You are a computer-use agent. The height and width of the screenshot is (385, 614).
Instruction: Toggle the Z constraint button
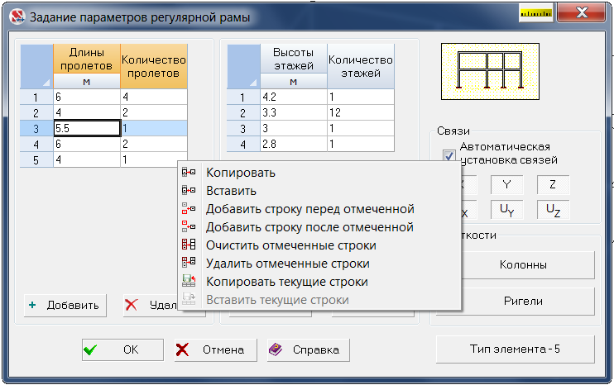pyautogui.click(x=553, y=186)
